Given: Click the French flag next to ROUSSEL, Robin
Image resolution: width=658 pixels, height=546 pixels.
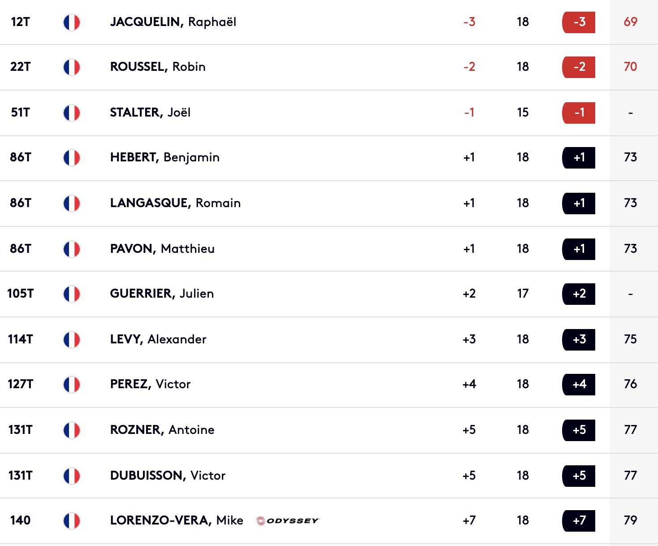Looking at the screenshot, I should tap(72, 67).
